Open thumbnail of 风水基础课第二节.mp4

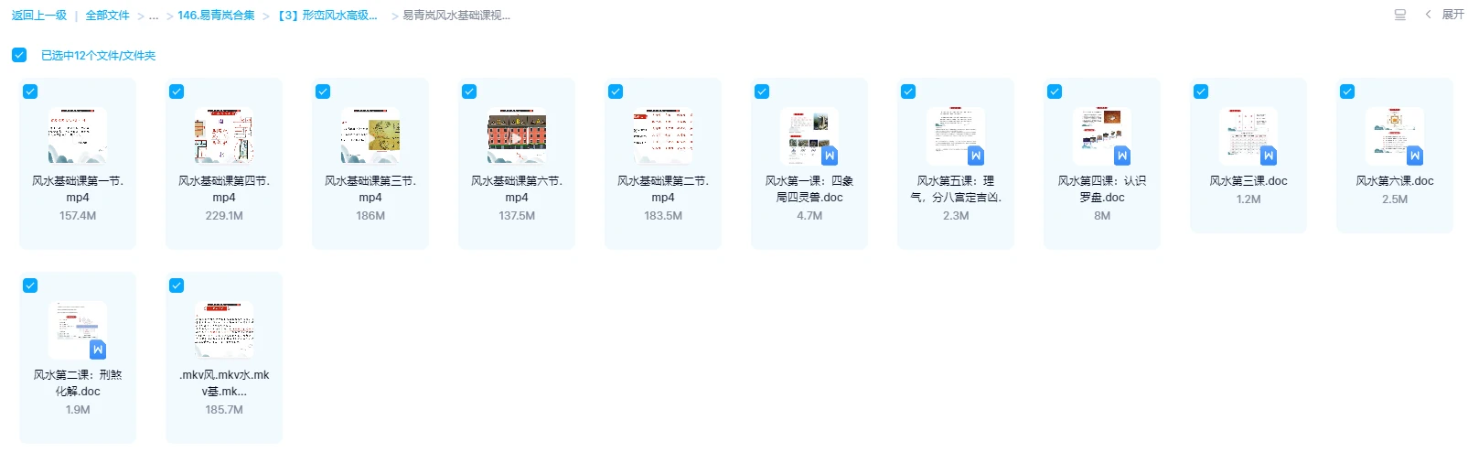coord(663,136)
